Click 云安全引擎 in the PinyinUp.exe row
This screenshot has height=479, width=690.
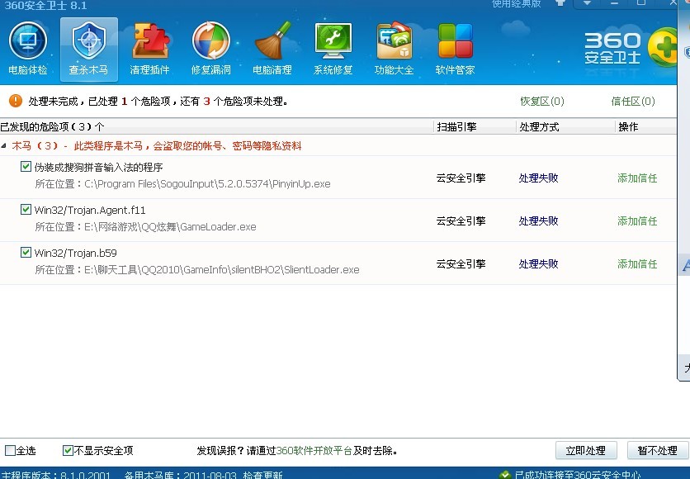click(x=461, y=178)
